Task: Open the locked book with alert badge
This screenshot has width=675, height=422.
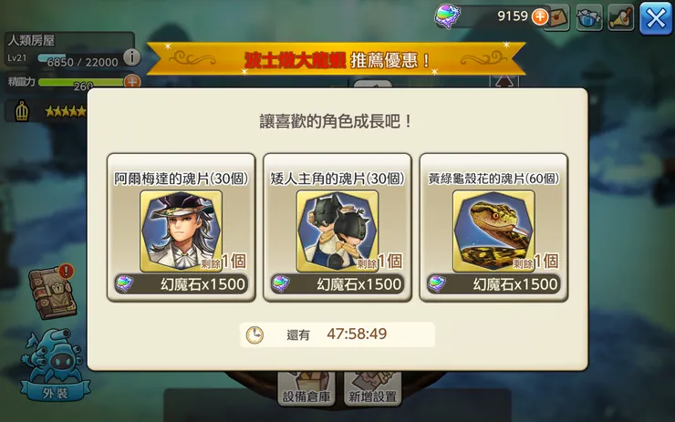Action: 53,293
